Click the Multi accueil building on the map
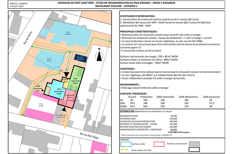Screen dimensions: 232x154 [49, 60]
